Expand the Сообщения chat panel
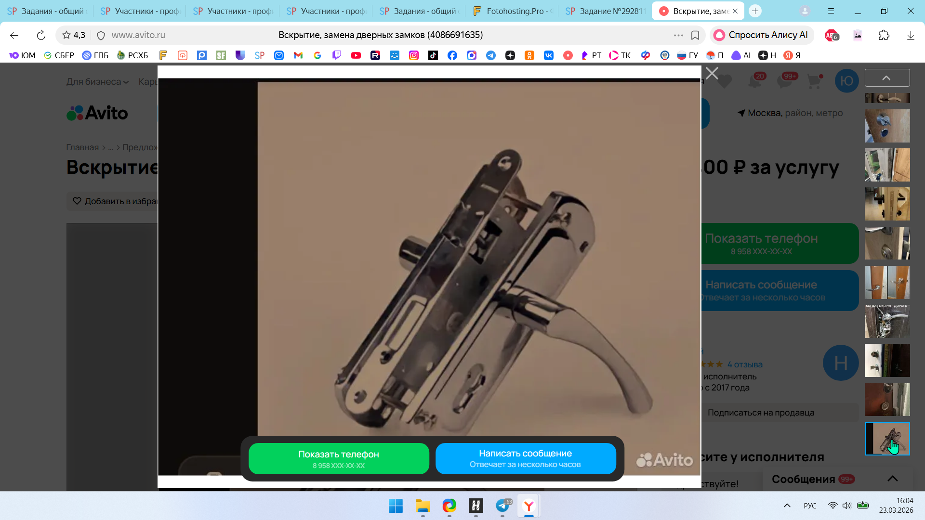This screenshot has width=925, height=520. pos(892,479)
